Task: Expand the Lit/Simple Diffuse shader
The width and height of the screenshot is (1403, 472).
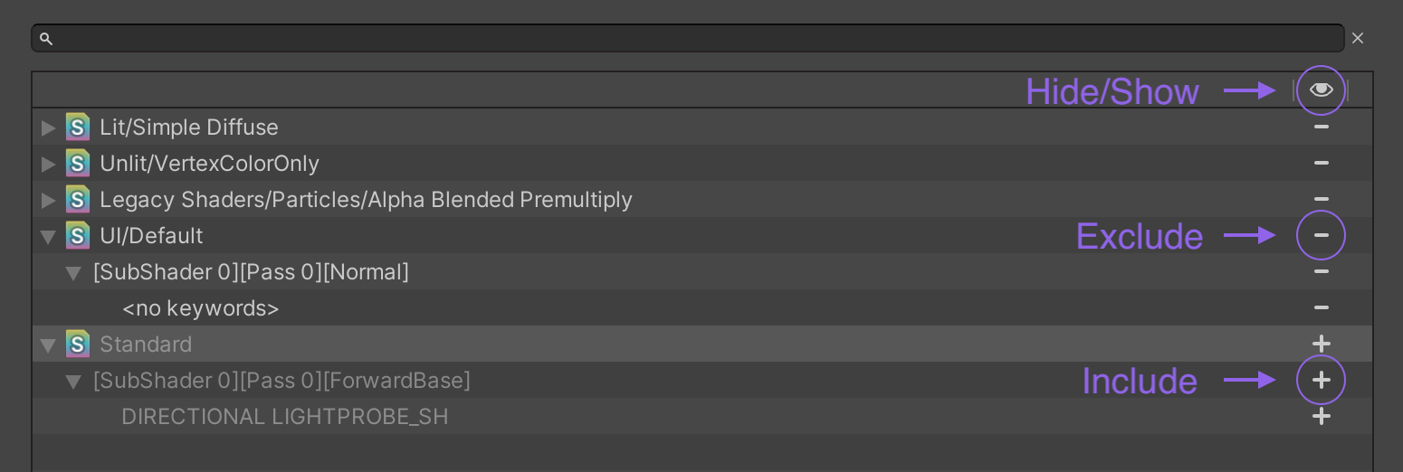Action: (x=48, y=127)
